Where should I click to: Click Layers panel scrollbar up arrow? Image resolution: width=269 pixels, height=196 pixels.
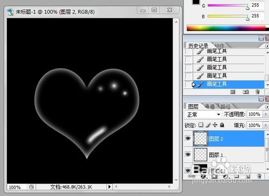pos(267,134)
